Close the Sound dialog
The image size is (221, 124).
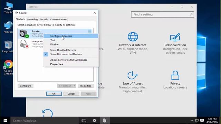[95, 13]
